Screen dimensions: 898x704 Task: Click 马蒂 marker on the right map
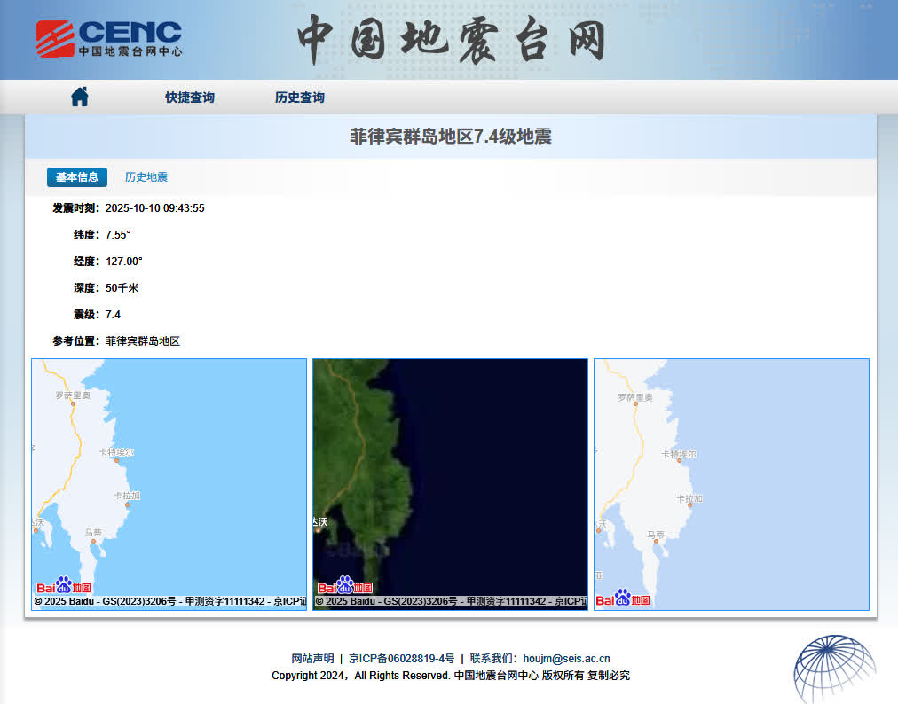pyautogui.click(x=655, y=543)
